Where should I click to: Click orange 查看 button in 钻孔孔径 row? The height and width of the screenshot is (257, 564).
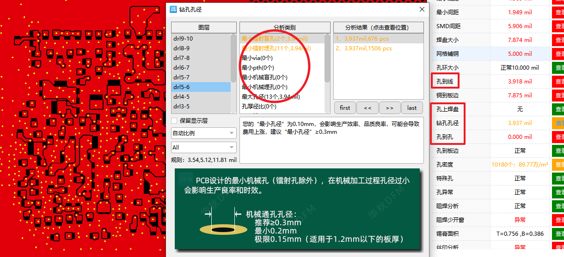pyautogui.click(x=558, y=123)
